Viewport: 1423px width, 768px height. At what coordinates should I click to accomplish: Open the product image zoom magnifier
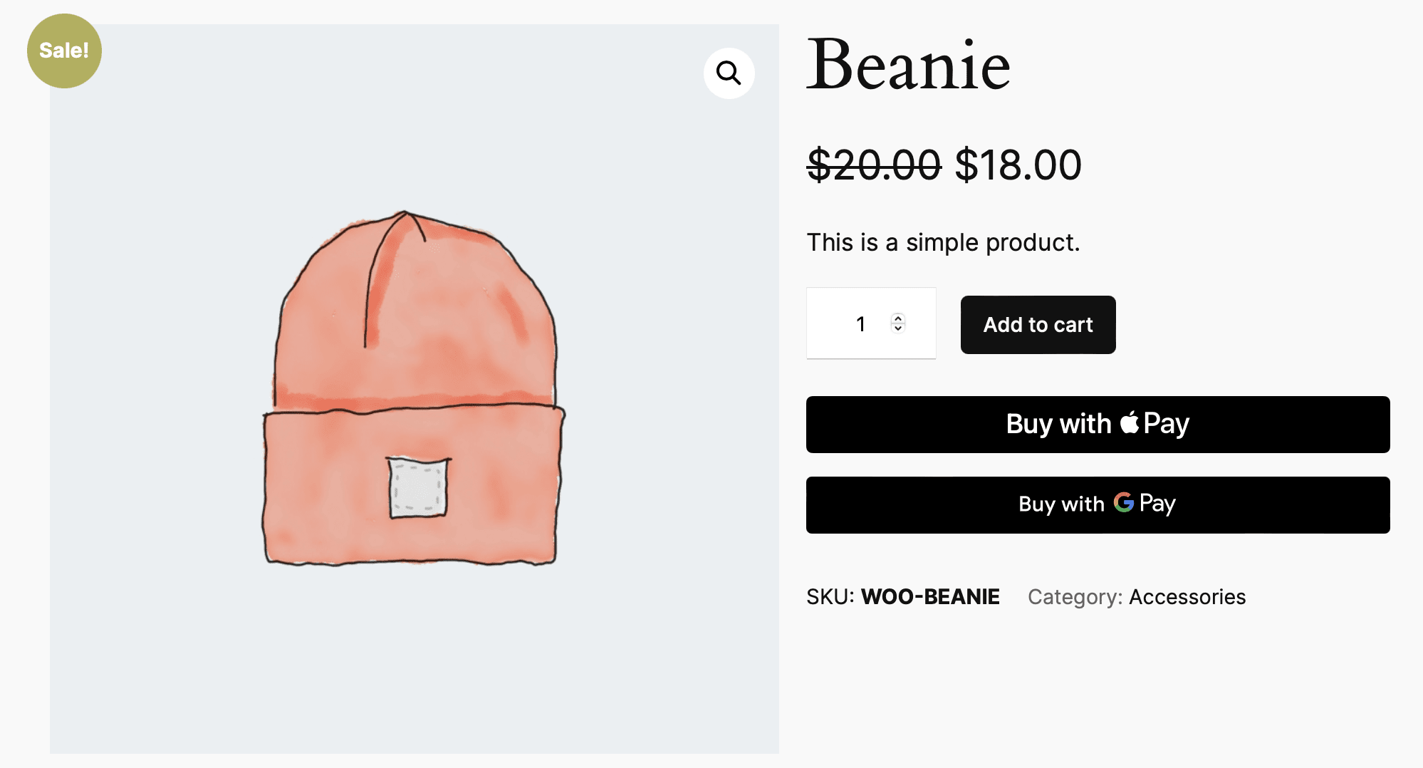[728, 72]
